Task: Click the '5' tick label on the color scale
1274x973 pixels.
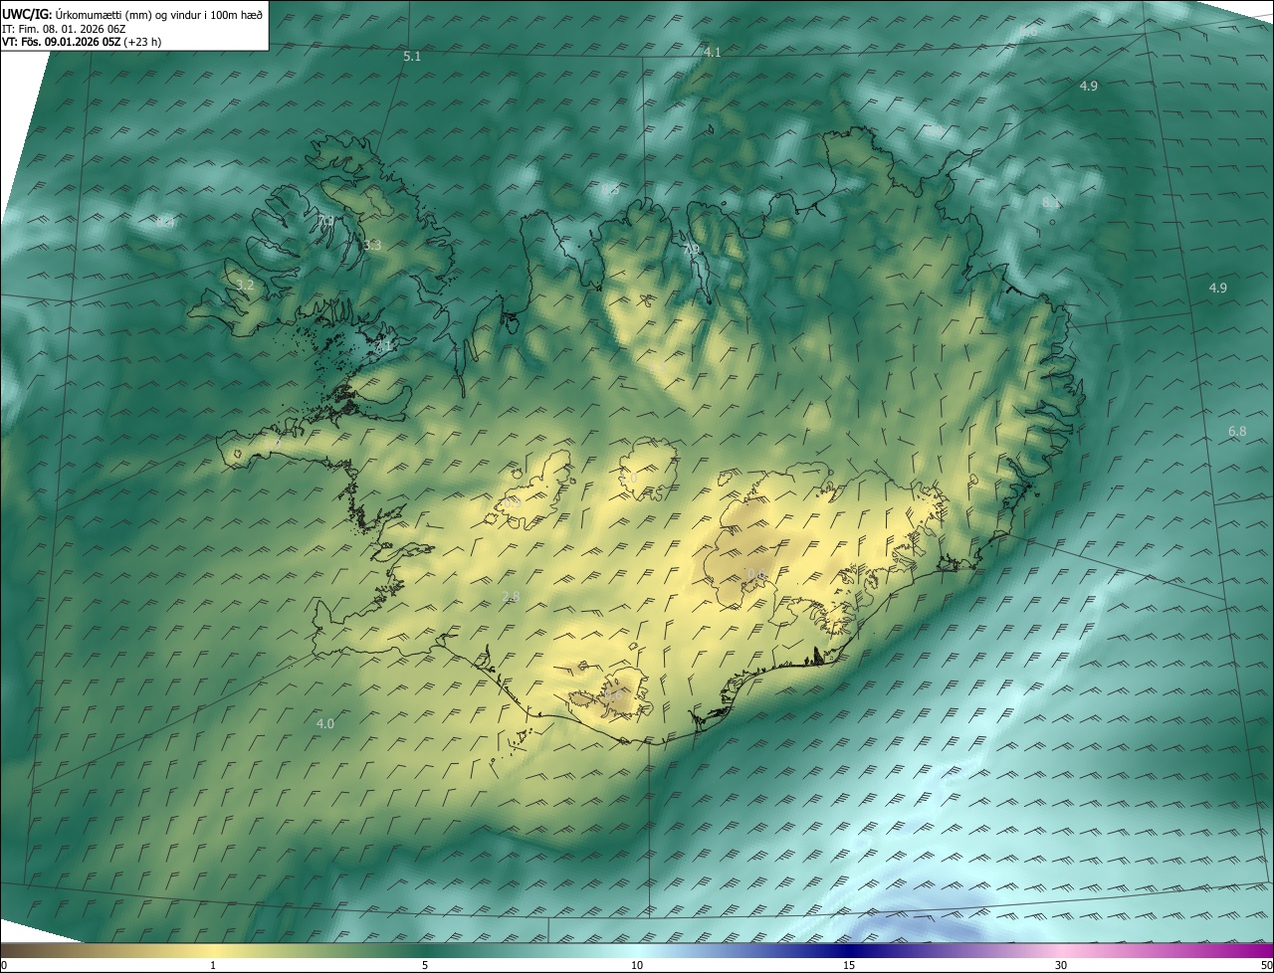Action: click(425, 966)
